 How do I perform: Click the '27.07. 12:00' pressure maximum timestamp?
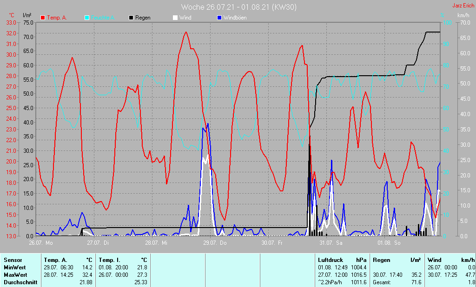coord(333,275)
